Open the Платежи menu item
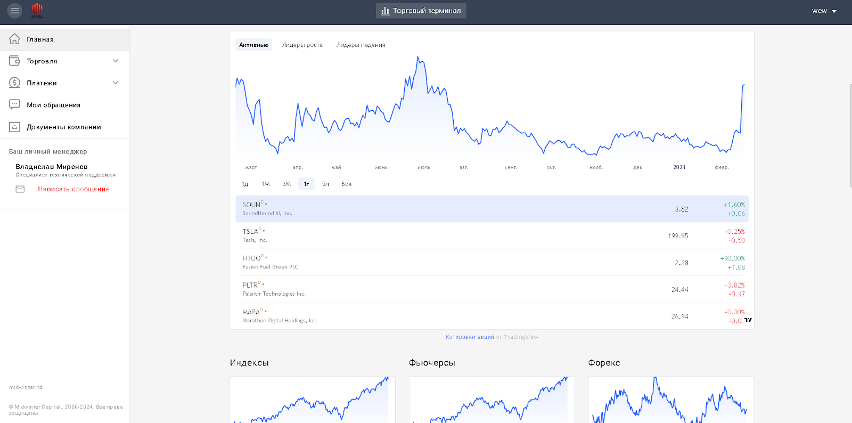The height and width of the screenshot is (423, 852). (65, 83)
